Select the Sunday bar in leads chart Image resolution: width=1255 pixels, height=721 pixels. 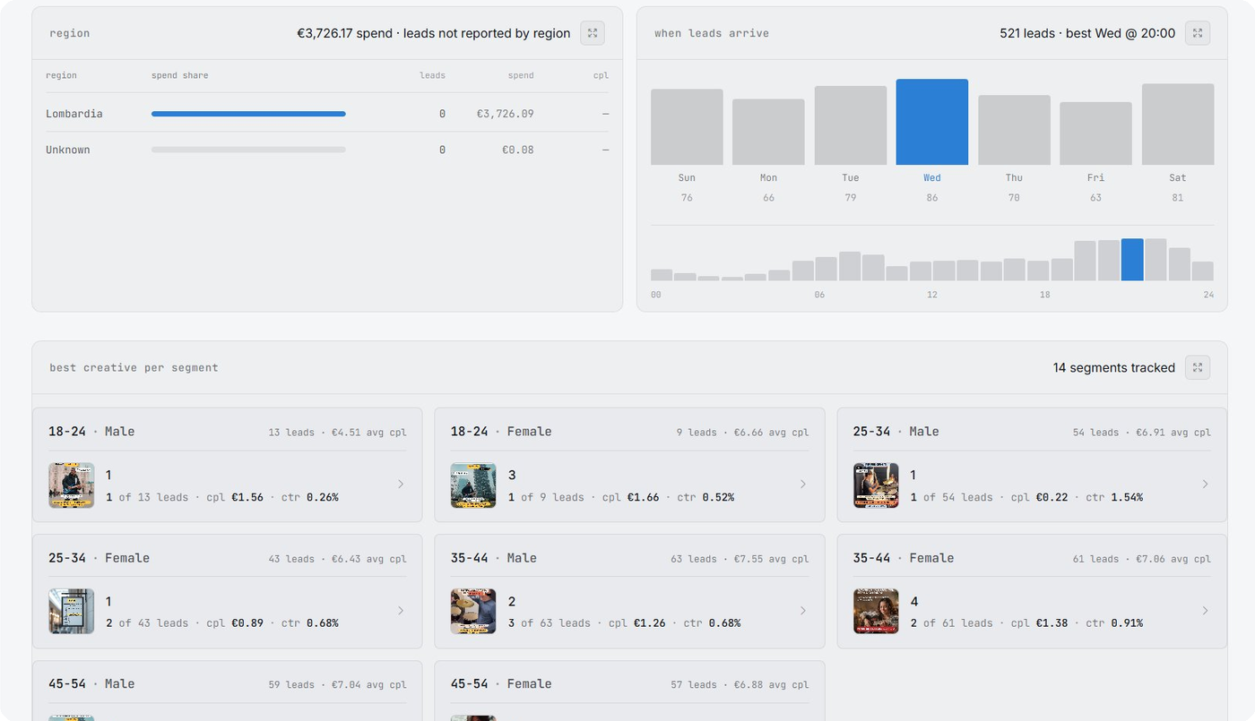687,127
